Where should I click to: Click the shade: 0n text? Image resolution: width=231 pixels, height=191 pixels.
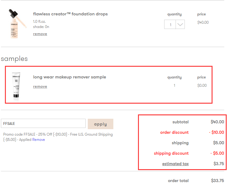click(x=41, y=27)
